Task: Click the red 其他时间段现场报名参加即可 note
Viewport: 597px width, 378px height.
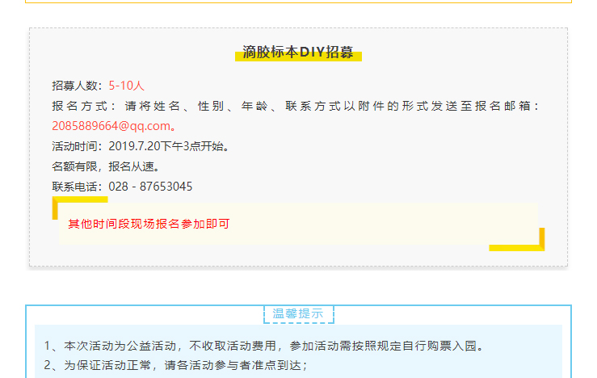Action: tap(149, 224)
